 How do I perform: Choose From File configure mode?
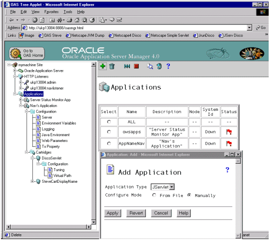(154, 195)
